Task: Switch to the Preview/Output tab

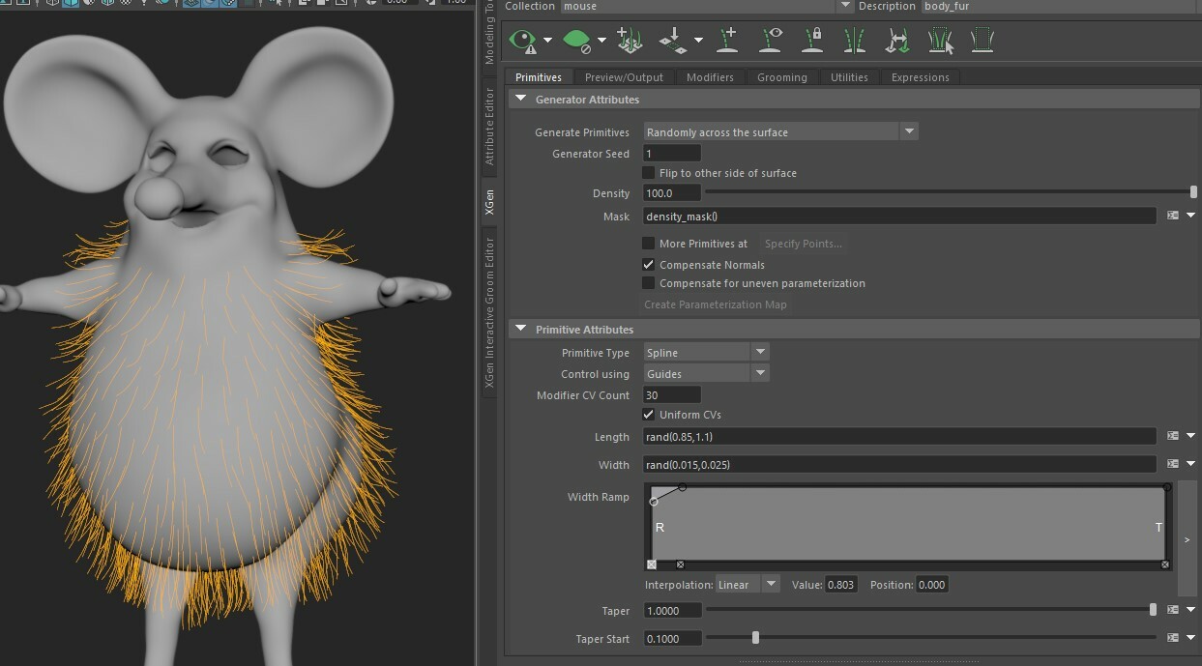Action: (x=624, y=76)
